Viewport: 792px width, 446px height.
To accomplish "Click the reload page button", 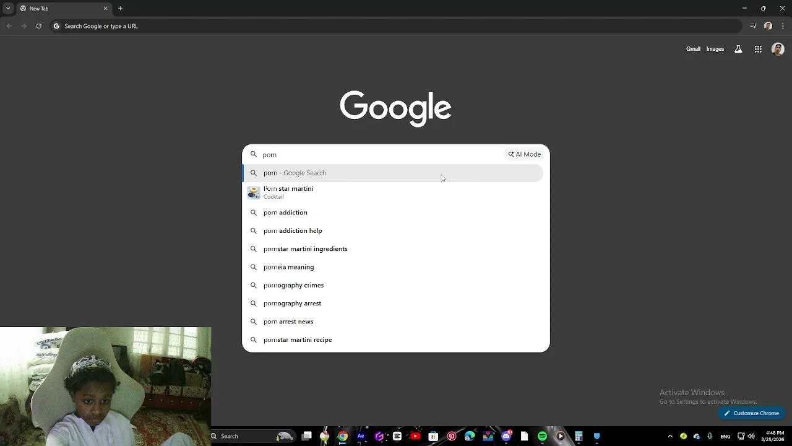I will (x=38, y=26).
